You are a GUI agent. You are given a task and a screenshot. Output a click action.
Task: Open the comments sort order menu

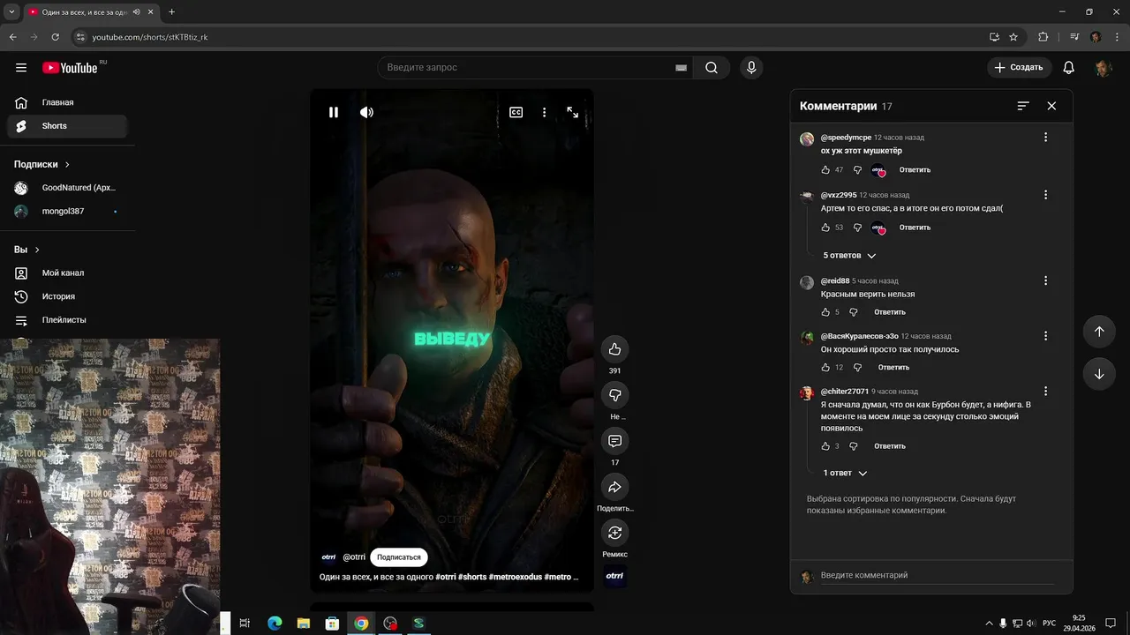coord(1023,106)
